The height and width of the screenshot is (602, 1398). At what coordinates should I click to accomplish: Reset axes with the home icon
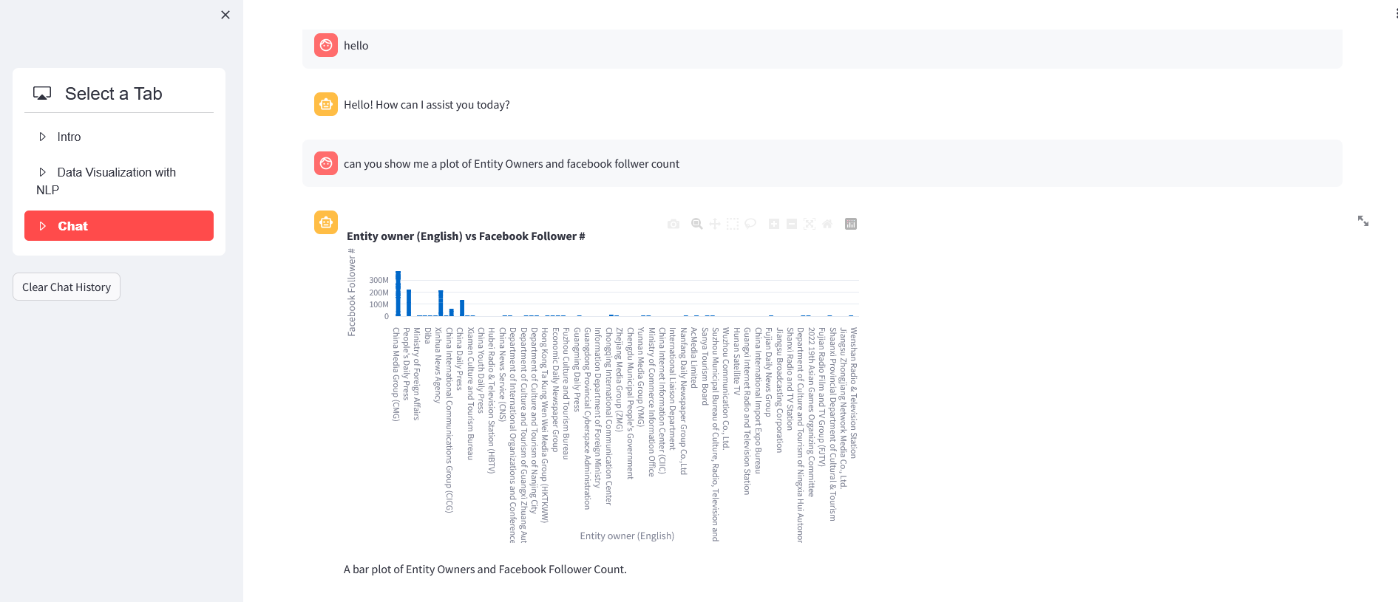click(827, 224)
